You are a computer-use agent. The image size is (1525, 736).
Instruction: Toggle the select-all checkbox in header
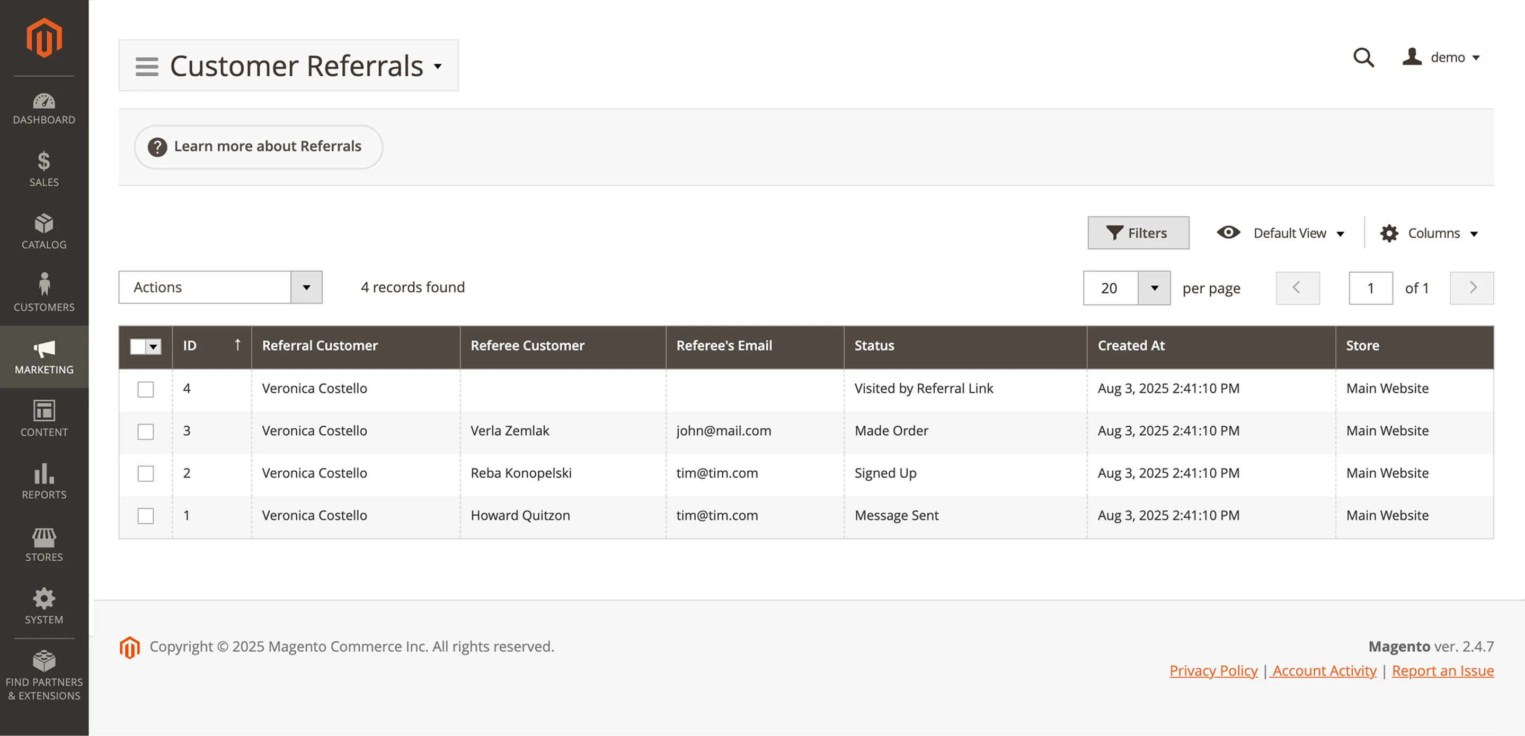coord(140,346)
